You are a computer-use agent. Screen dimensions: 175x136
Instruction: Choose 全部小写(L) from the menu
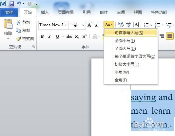click(x=131, y=41)
